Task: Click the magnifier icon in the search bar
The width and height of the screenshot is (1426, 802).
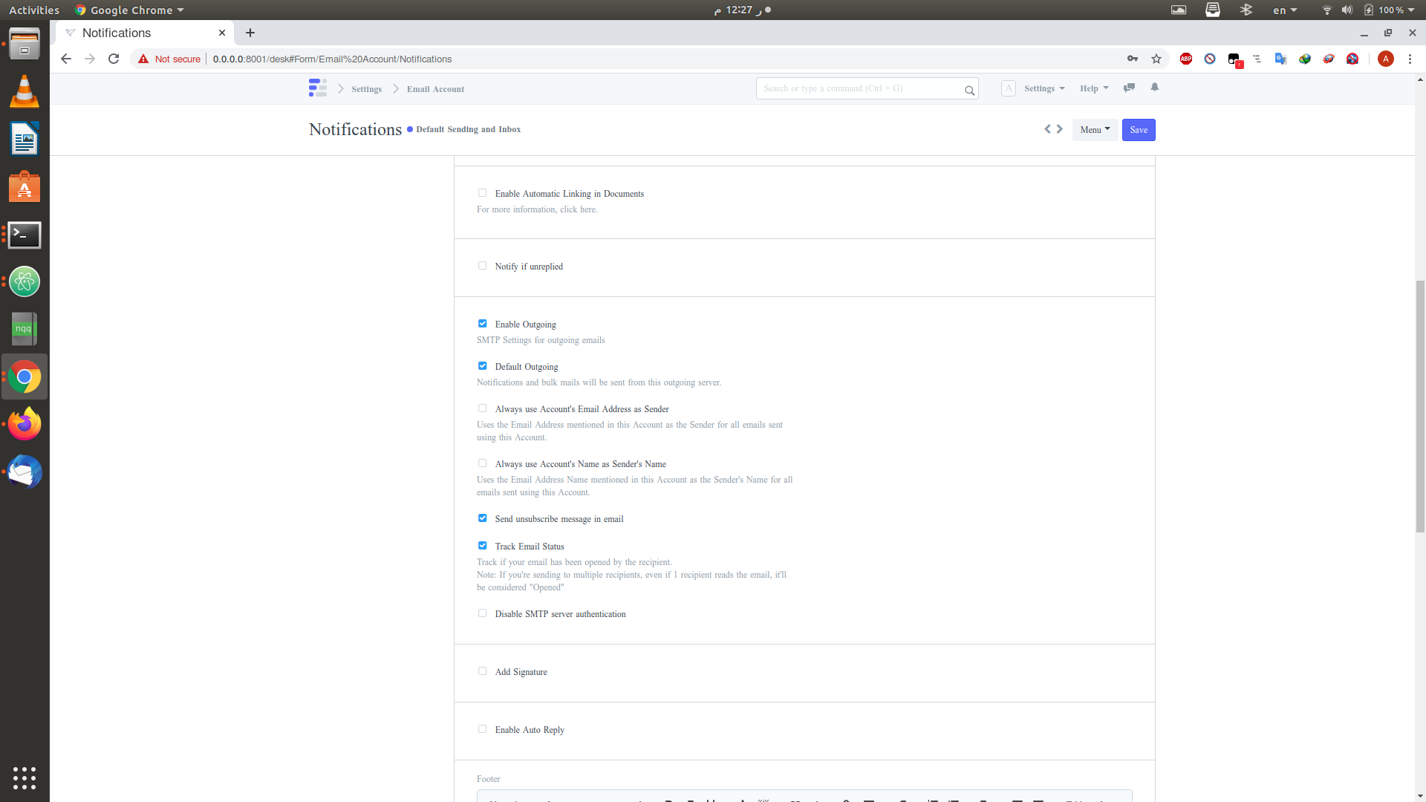Action: tap(969, 91)
